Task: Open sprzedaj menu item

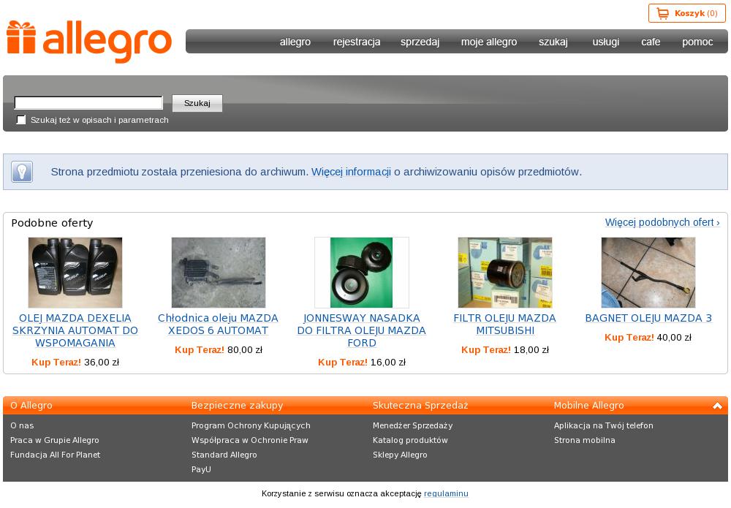Action: pyautogui.click(x=420, y=42)
